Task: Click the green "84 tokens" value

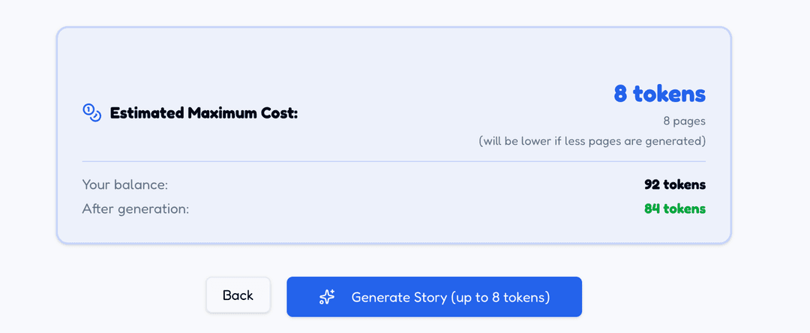Action: coord(674,208)
